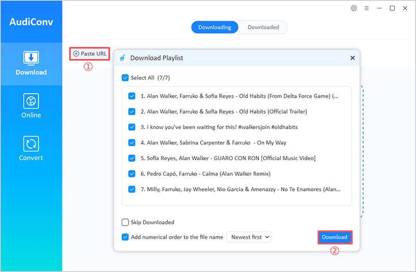Open the Newest first order dropdown
The height and width of the screenshot is (272, 416).
pos(249,237)
